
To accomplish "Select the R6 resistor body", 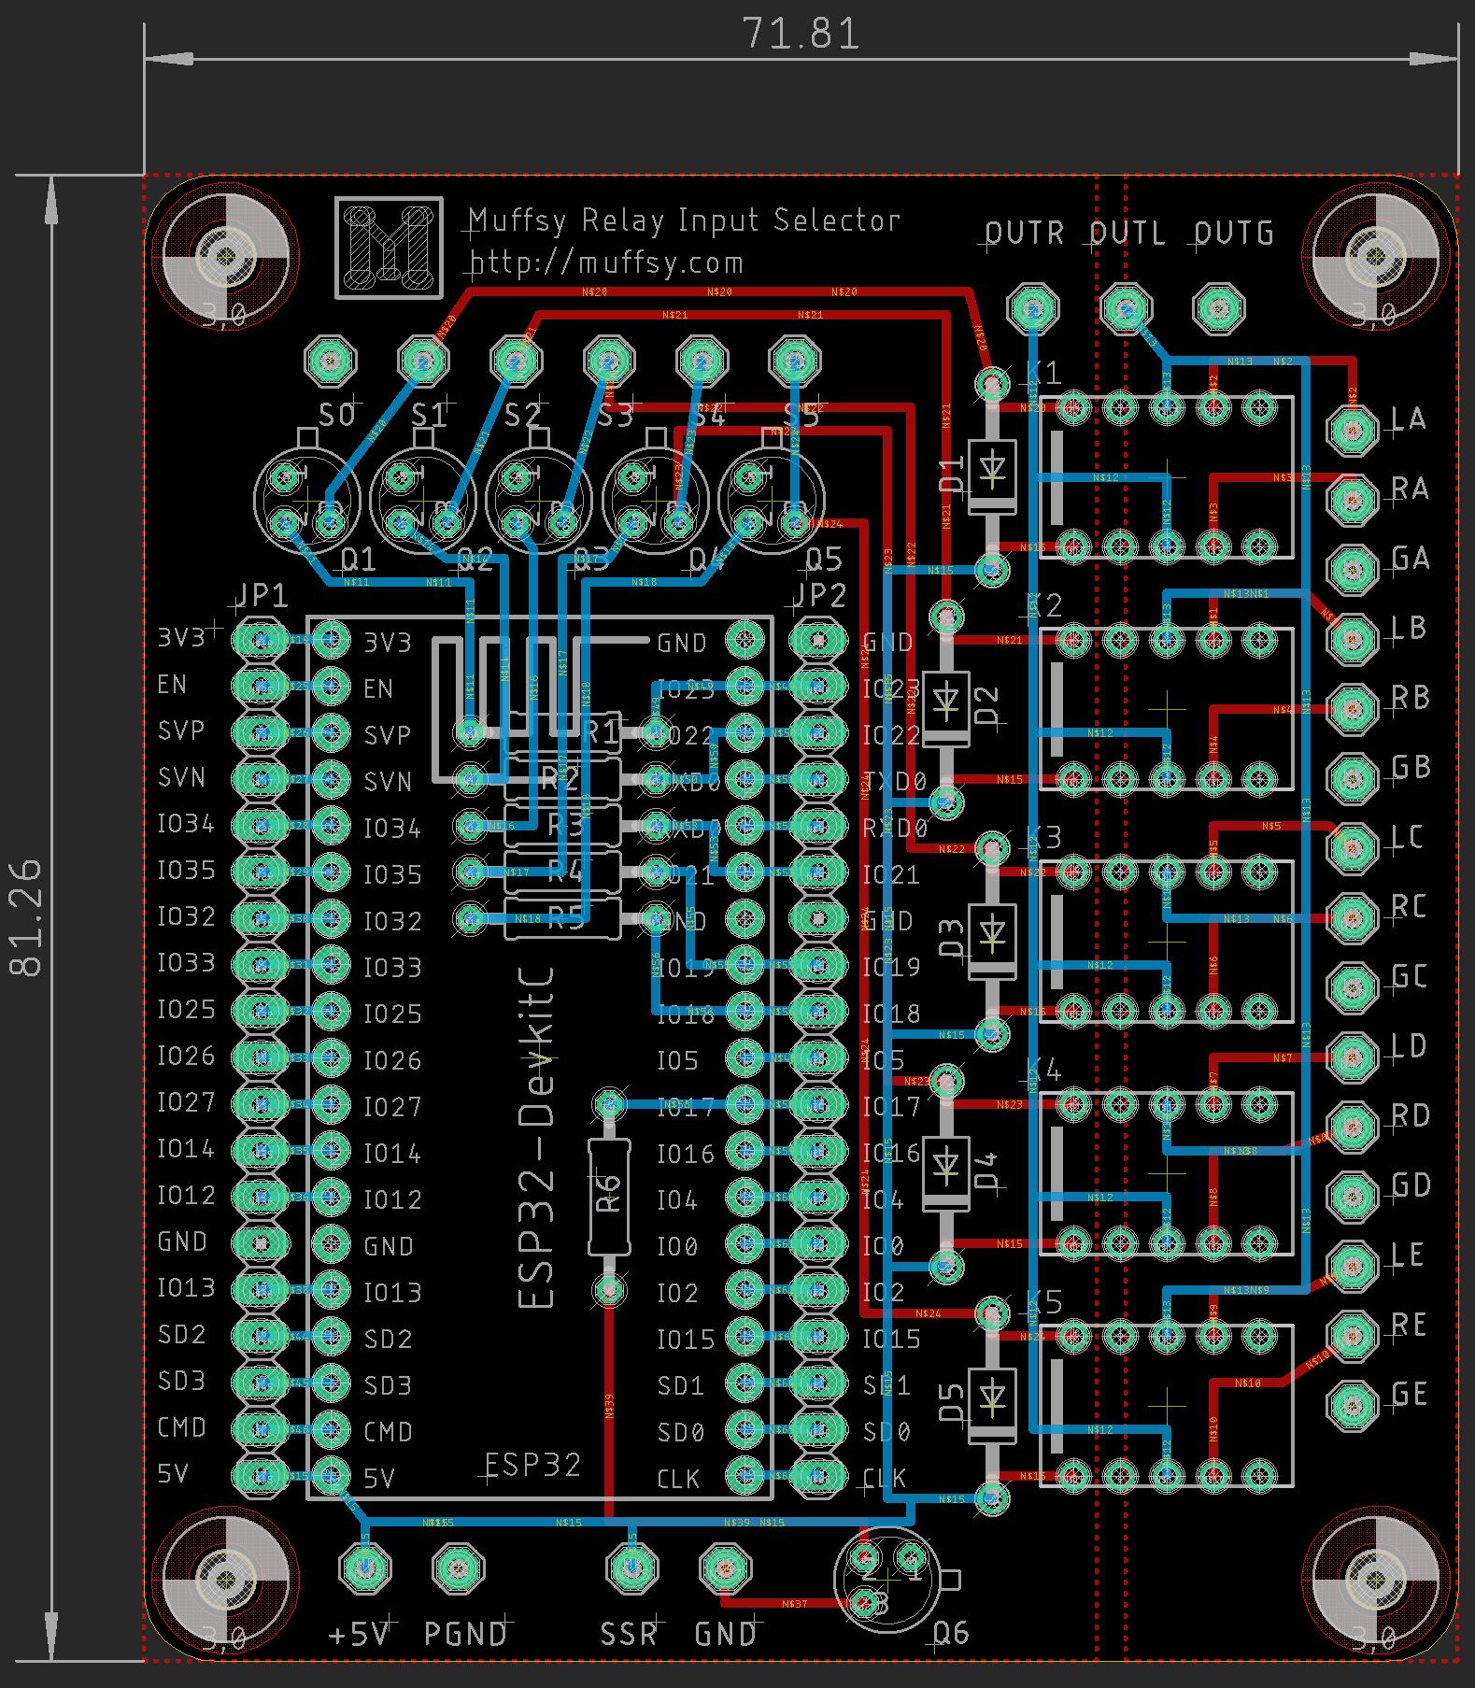I will coord(609,1197).
